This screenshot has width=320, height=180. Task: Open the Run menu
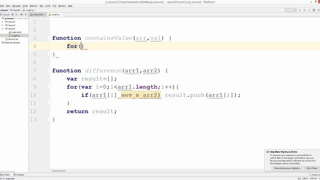[41, 6]
